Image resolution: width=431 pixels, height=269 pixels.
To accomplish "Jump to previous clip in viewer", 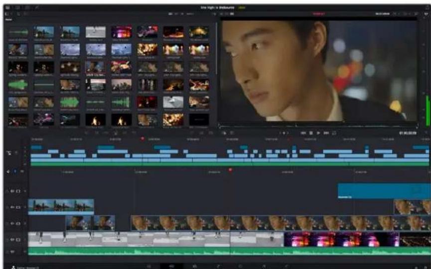I will pos(303,133).
